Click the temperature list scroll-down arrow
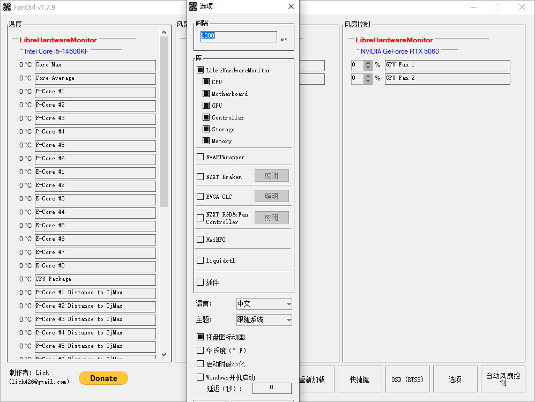The height and width of the screenshot is (402, 535). pyautogui.click(x=164, y=355)
